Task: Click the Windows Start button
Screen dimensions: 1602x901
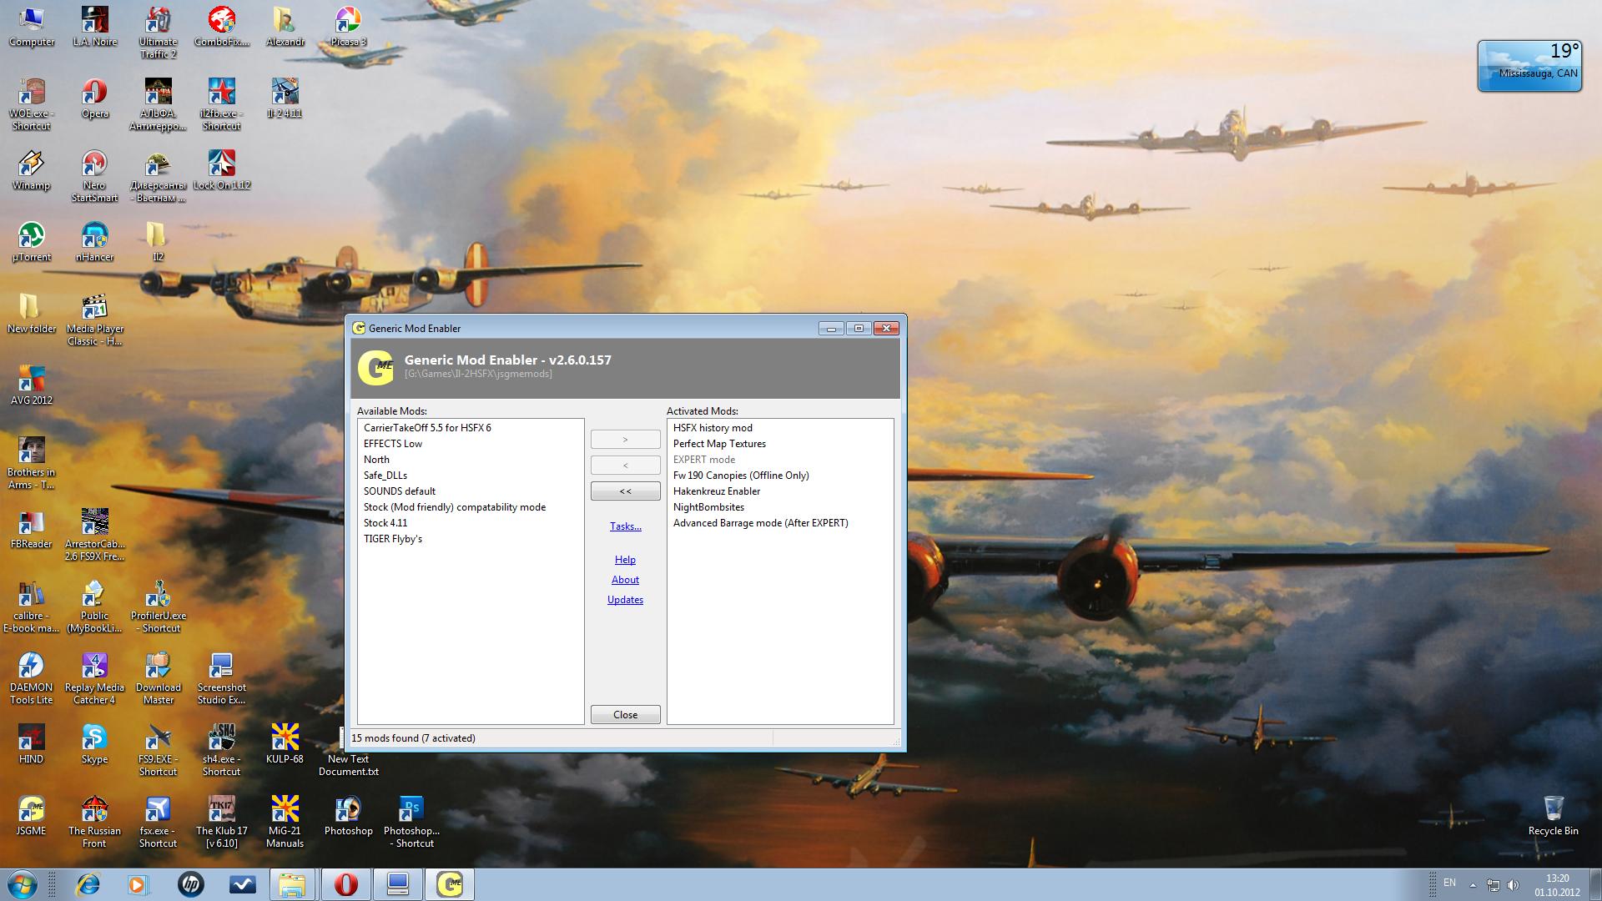Action: [22, 884]
